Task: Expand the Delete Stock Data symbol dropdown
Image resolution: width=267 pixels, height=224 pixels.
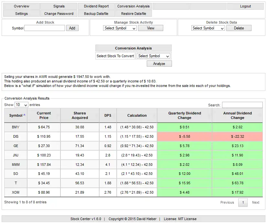Action: click(x=208, y=28)
